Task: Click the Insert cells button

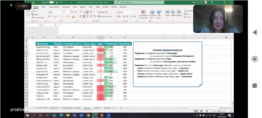Action: pos(167,14)
